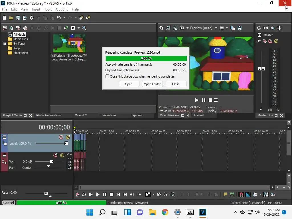
Task: Solo audio track 2
Action: (x=62, y=155)
